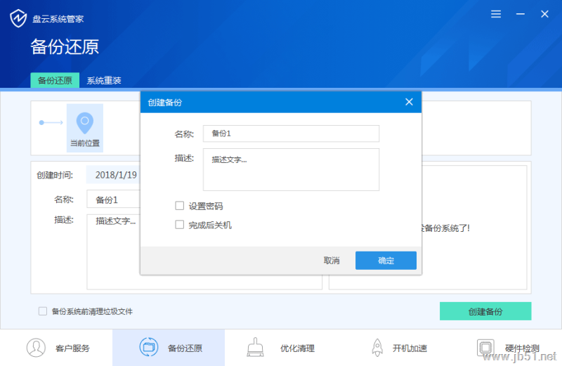Click the 开机加速 rocket icon
The width and height of the screenshot is (562, 366).
377,347
